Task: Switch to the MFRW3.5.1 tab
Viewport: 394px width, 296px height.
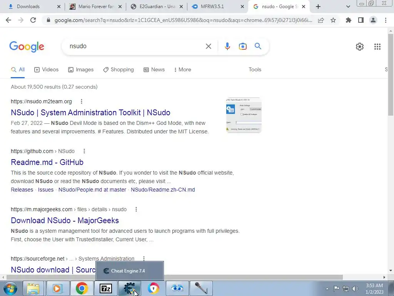Action: click(x=218, y=7)
